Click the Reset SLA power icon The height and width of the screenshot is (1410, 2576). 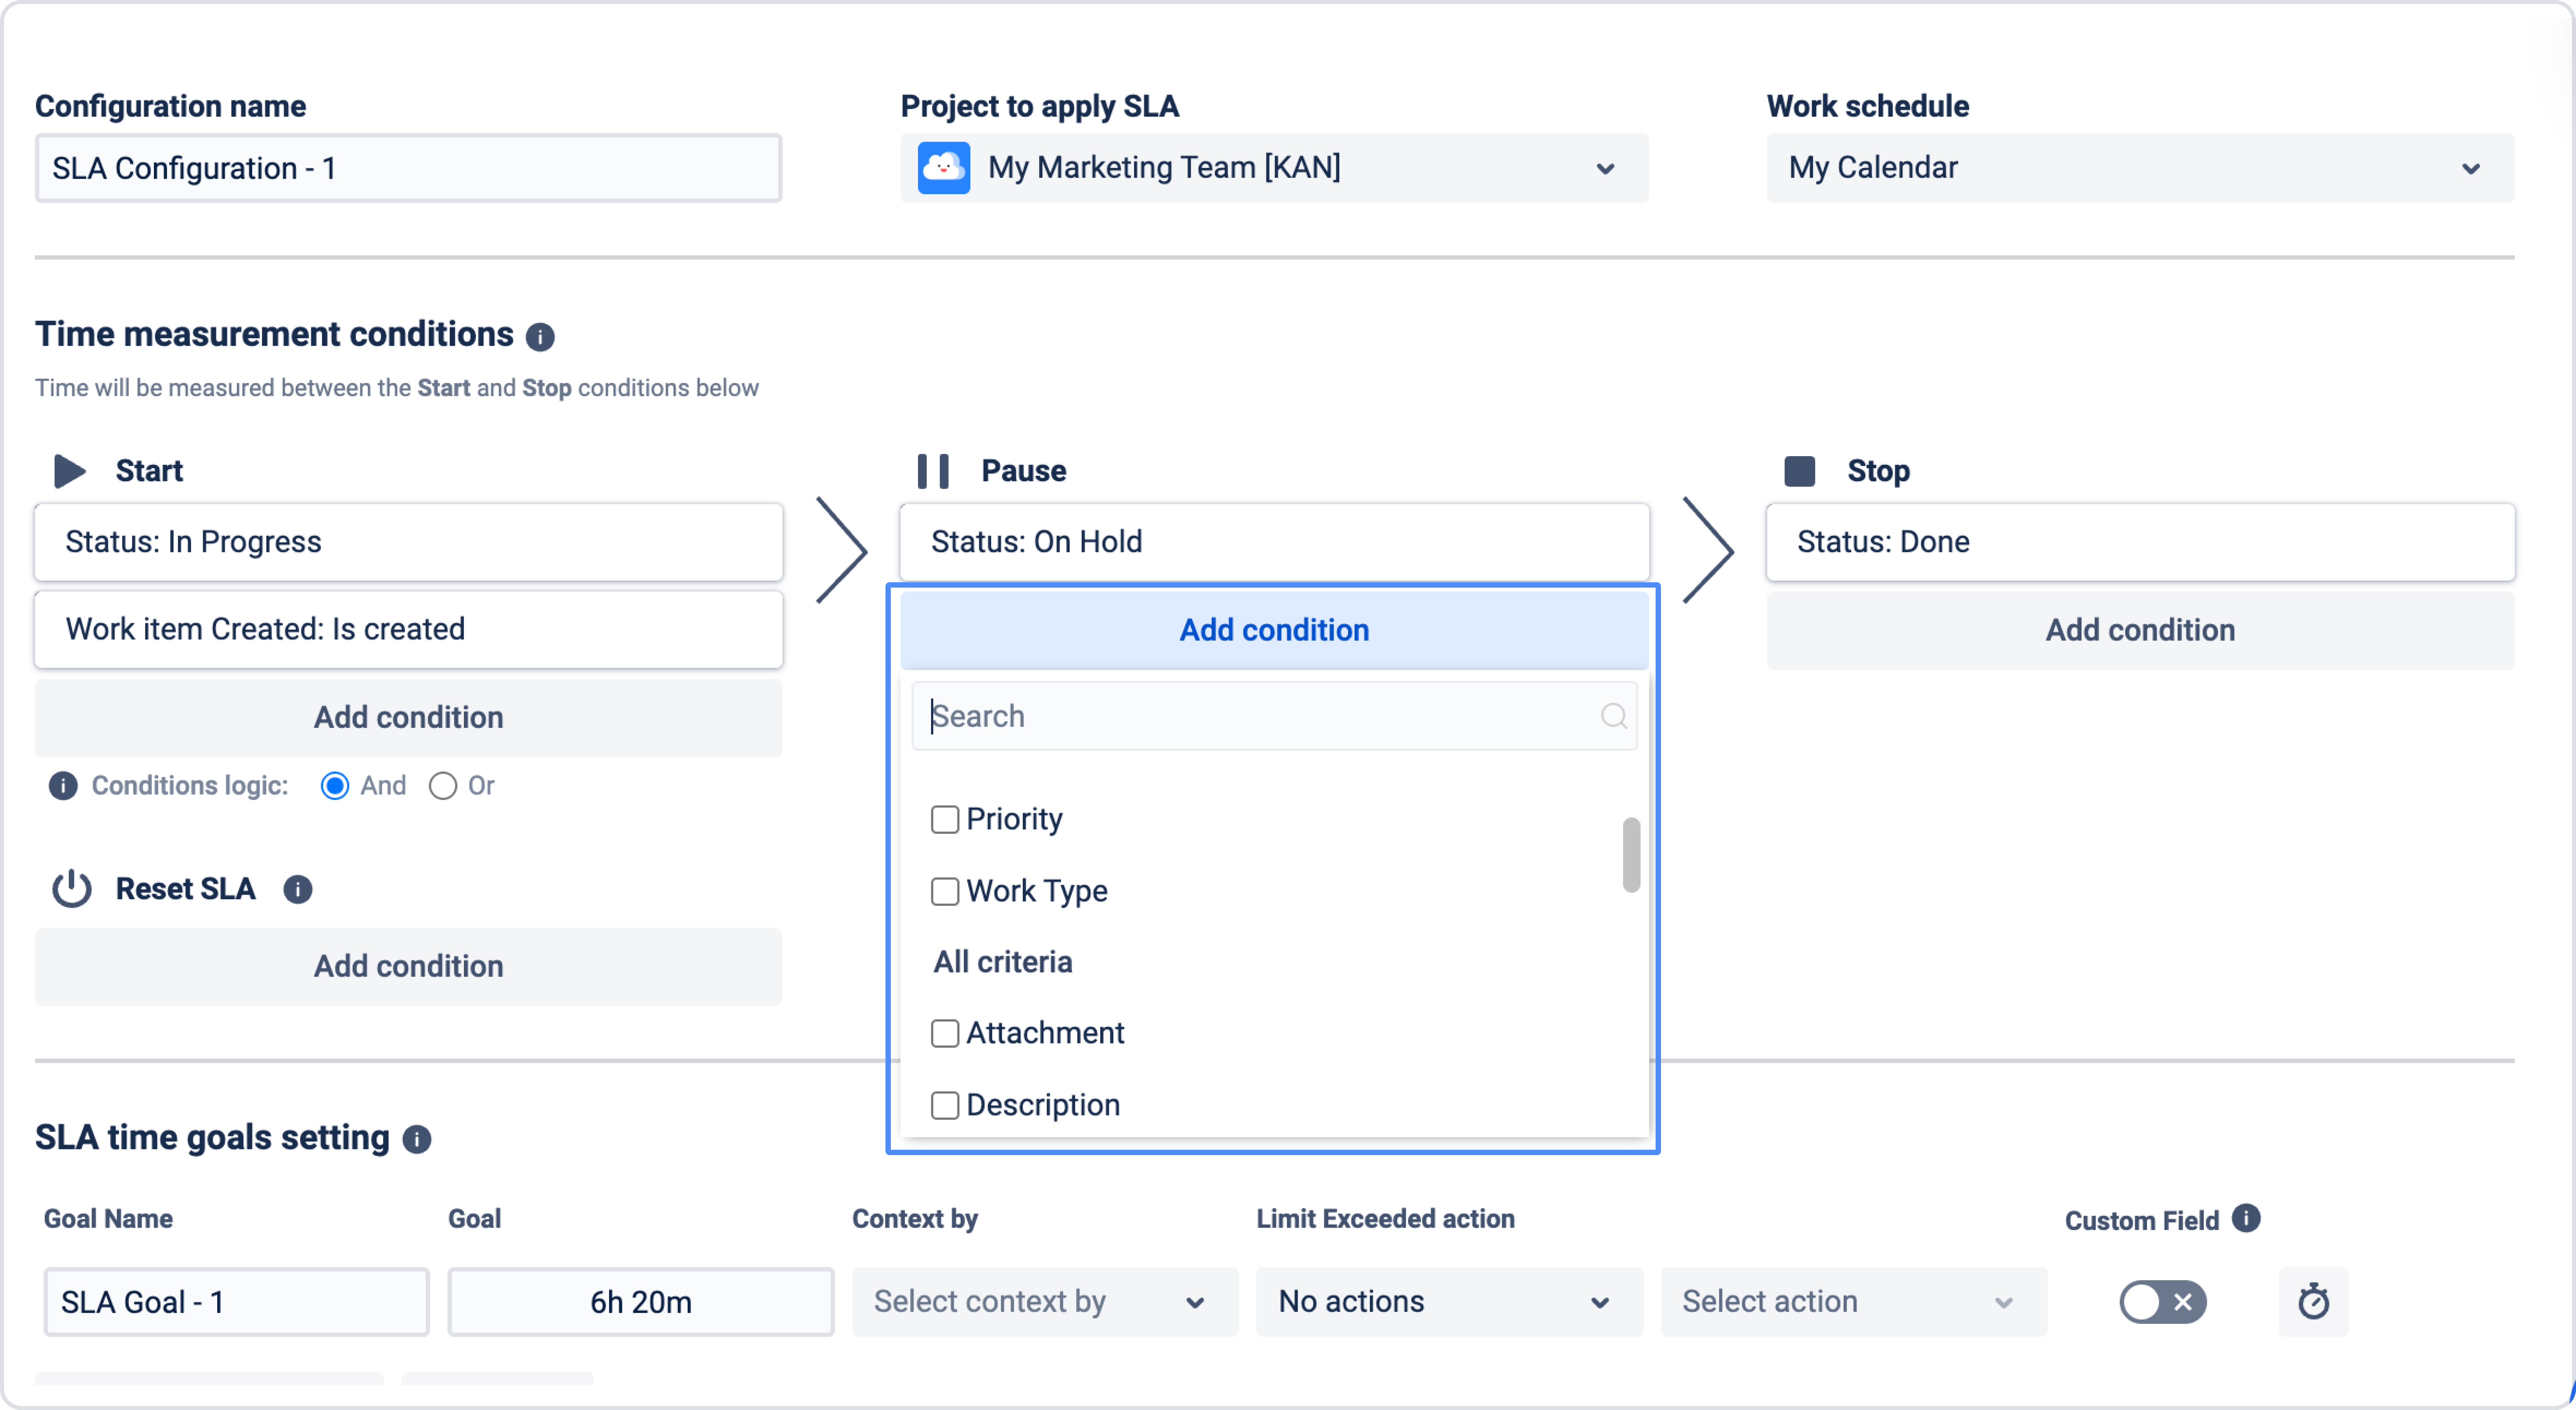(x=72, y=889)
